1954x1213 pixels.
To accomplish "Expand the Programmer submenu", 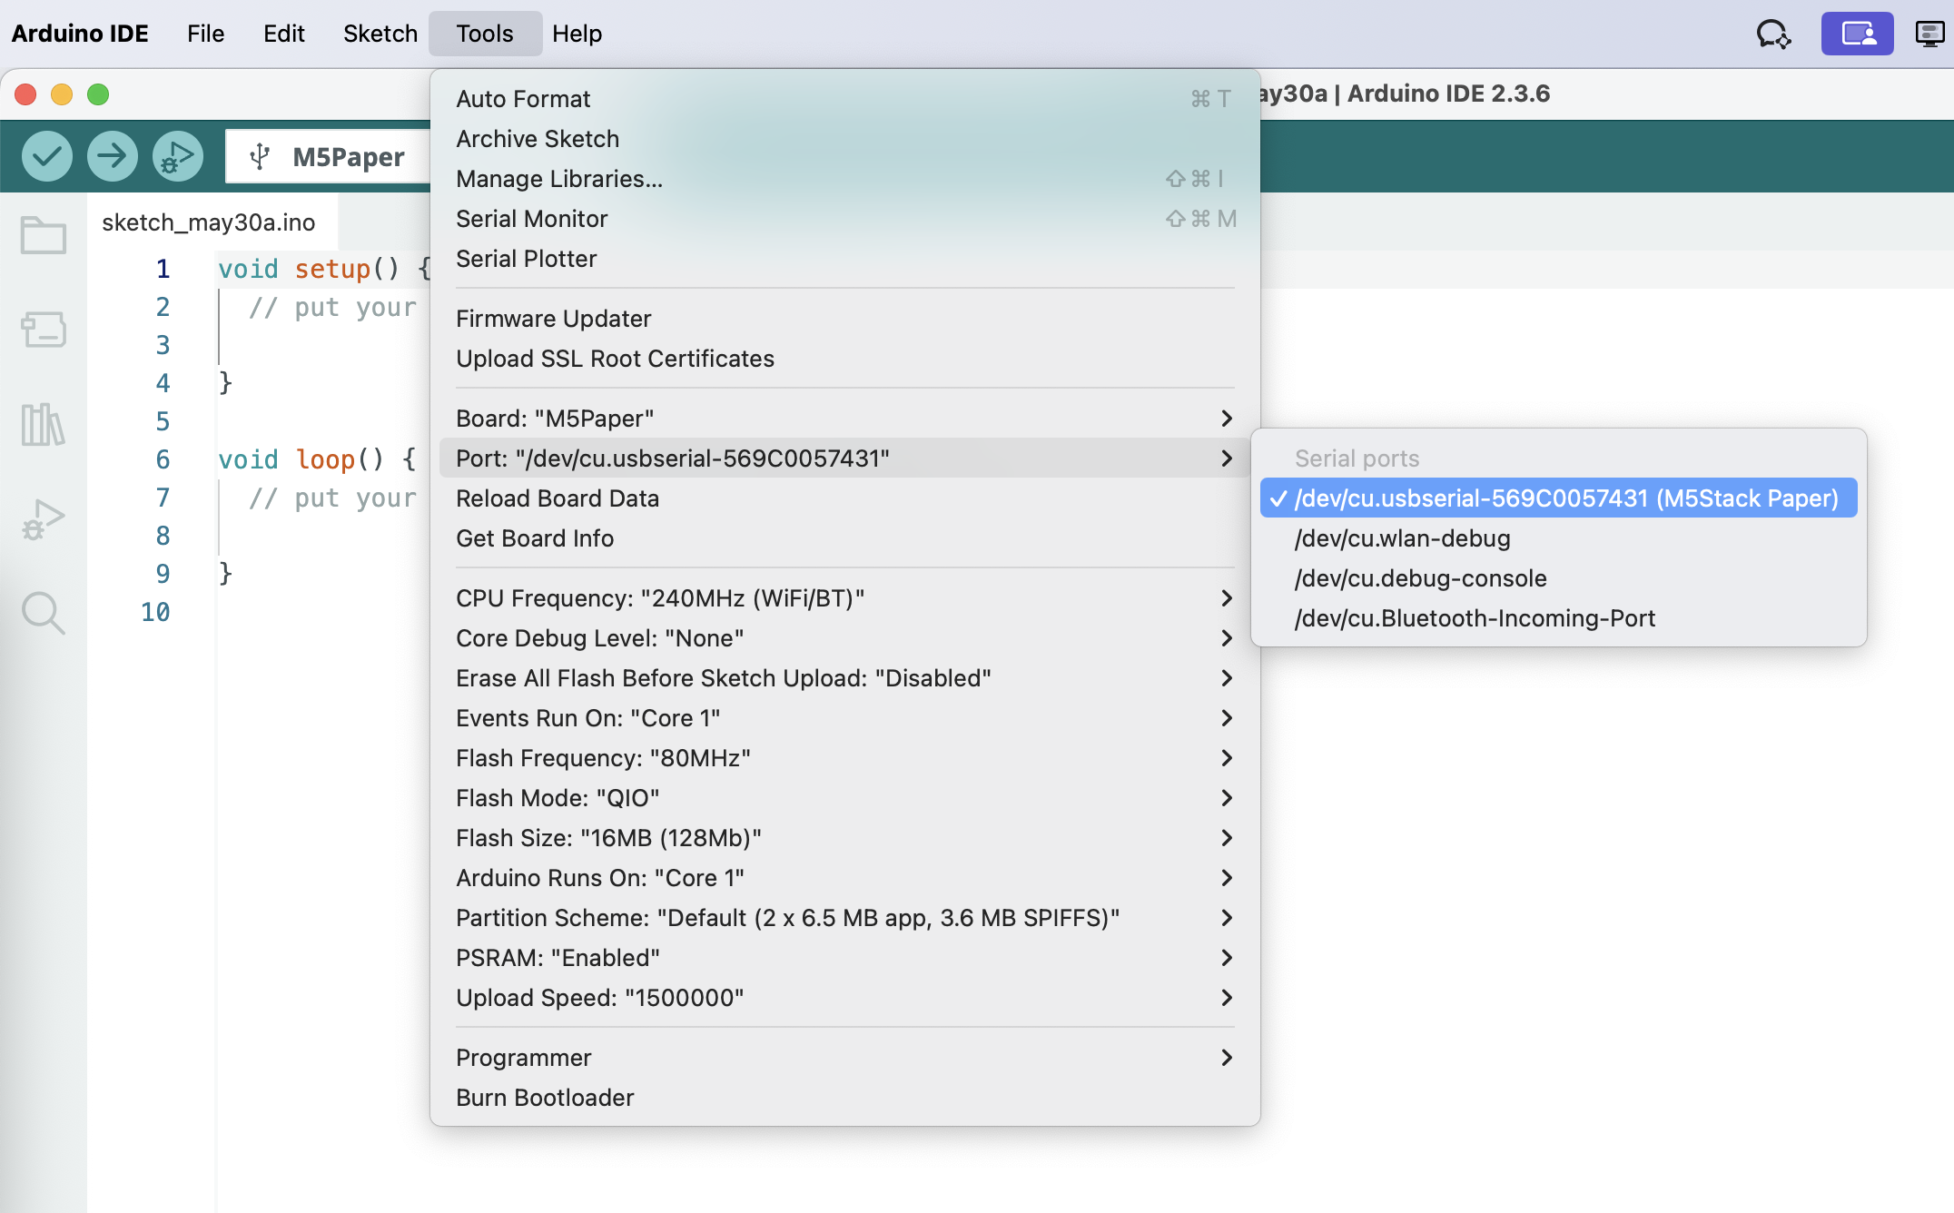I will click(844, 1057).
